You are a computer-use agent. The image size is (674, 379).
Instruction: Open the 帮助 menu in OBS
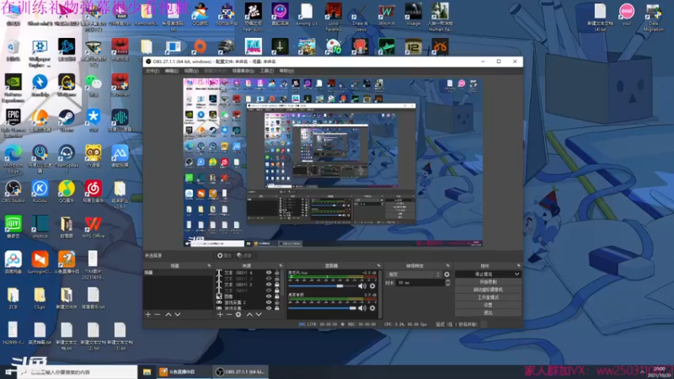pos(286,71)
